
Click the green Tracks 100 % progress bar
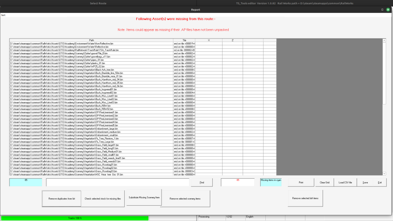pos(75,218)
